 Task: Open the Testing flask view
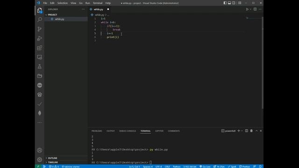pyautogui.click(x=39, y=66)
